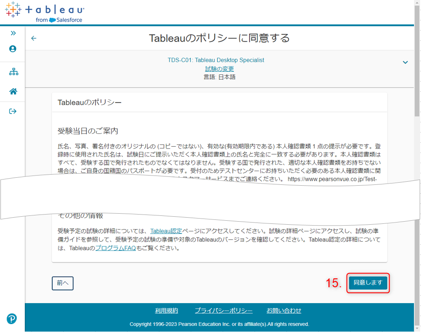Open the TDS-C01: Tableau Desktop Specialist exam title

click(216, 60)
